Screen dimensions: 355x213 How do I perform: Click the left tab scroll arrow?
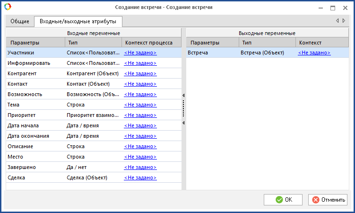pos(337,21)
